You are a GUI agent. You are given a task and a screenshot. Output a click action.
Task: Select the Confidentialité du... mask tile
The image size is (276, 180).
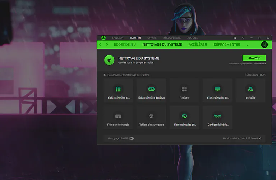217,117
